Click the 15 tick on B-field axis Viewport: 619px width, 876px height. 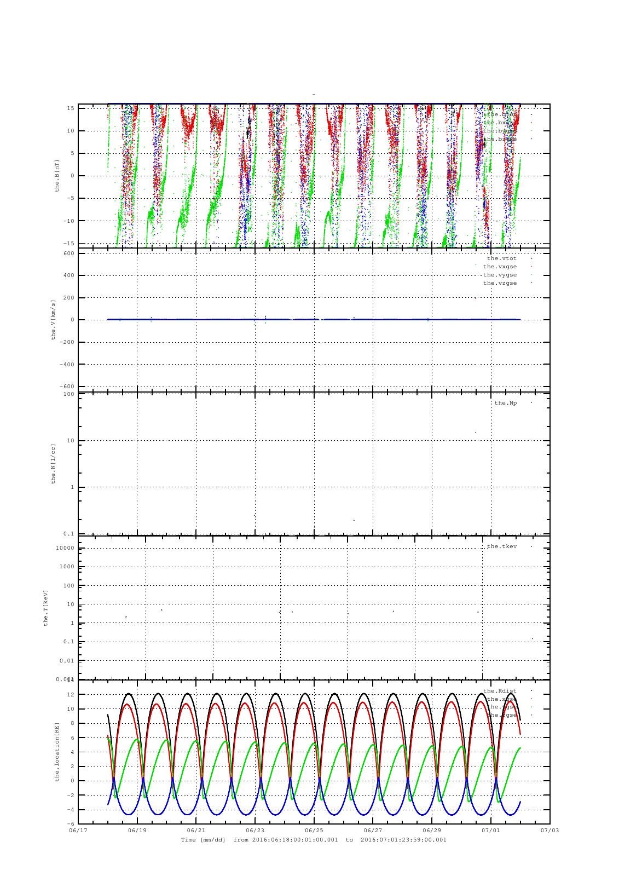(x=71, y=108)
